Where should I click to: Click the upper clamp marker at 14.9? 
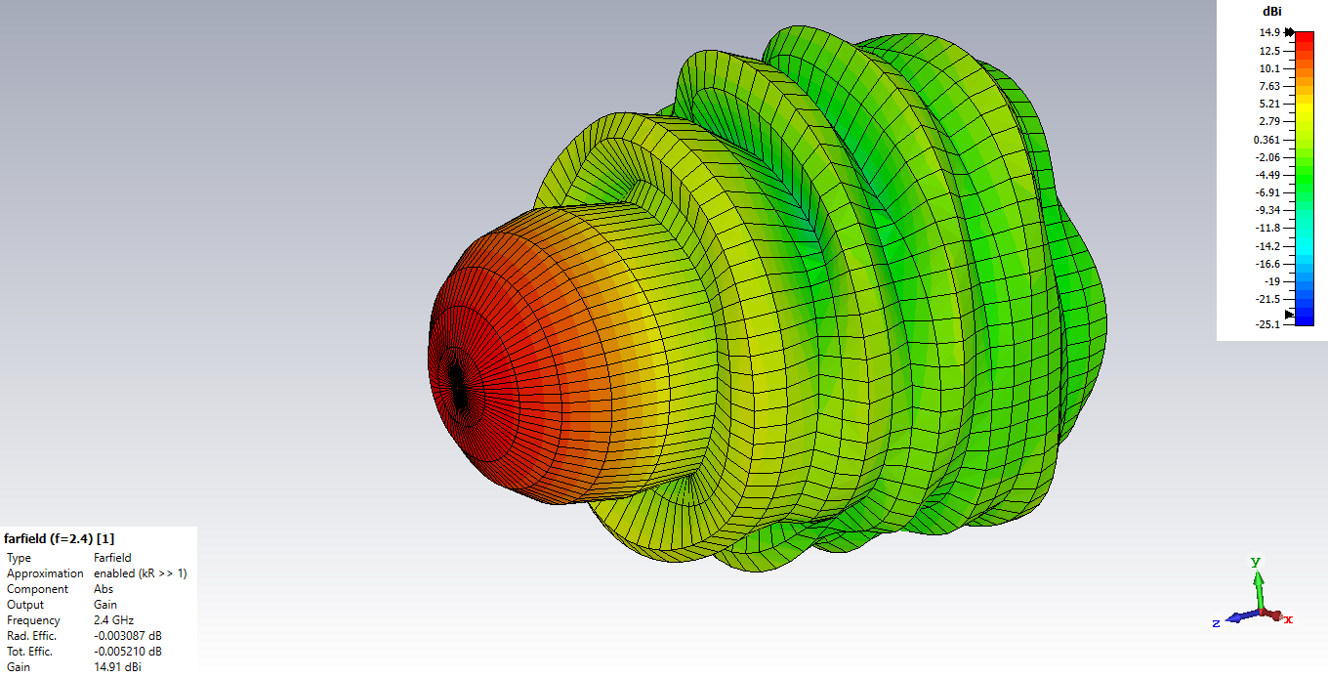[1290, 32]
